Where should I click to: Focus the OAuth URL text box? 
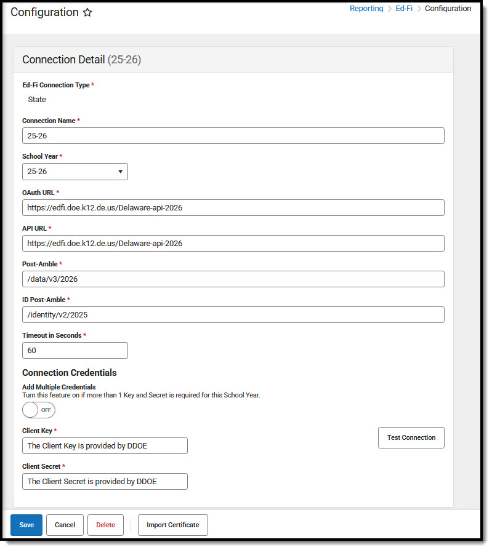coord(233,208)
